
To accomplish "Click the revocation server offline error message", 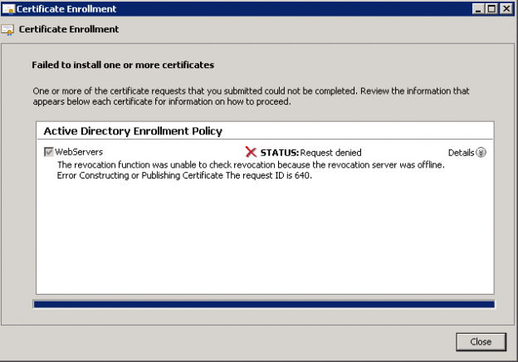I will click(251, 164).
